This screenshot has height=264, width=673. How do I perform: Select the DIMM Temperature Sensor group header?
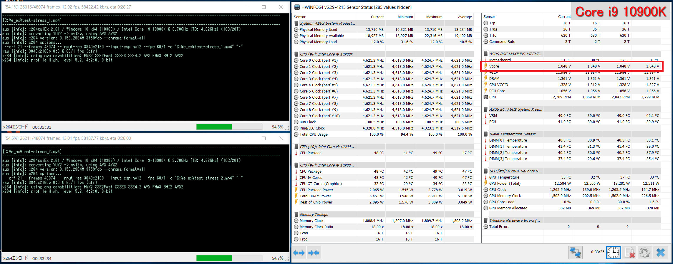coord(512,134)
